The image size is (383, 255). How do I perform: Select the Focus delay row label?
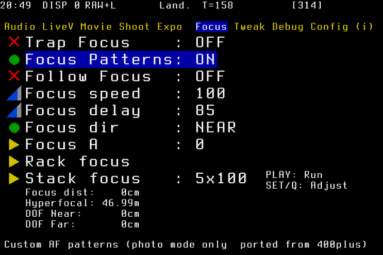click(83, 111)
